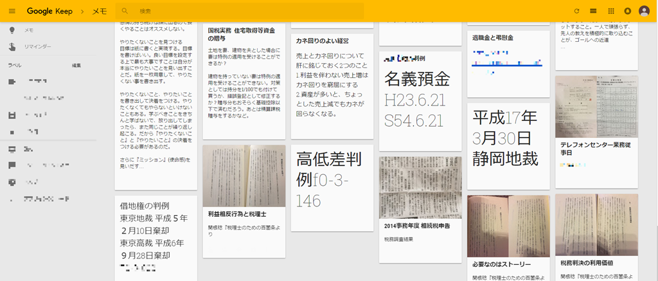
Task: Open the 借地権の判例 note
Action: coord(156,238)
